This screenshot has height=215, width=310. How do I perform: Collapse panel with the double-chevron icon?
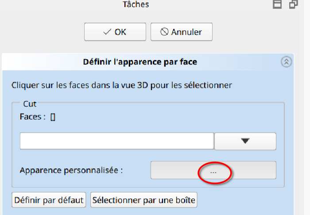[286, 62]
